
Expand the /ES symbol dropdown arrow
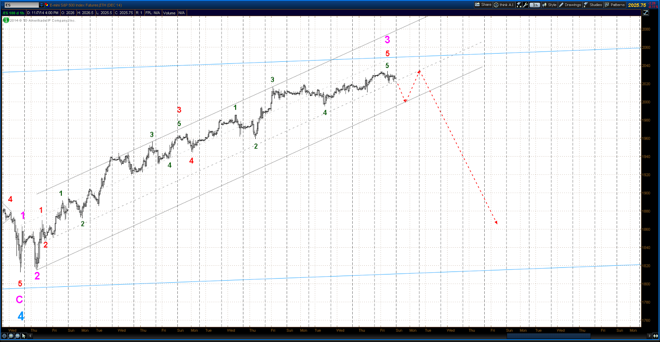(41, 5)
